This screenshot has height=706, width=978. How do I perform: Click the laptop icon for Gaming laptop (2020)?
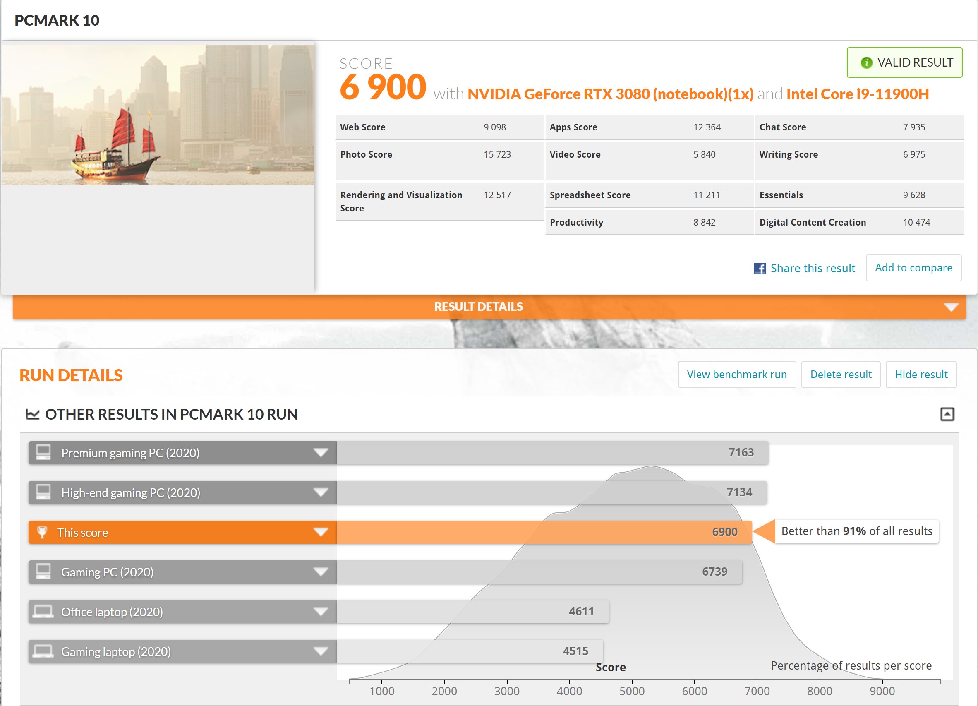tap(43, 651)
